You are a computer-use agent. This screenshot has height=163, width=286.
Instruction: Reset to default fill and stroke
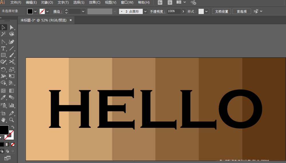point(1,138)
